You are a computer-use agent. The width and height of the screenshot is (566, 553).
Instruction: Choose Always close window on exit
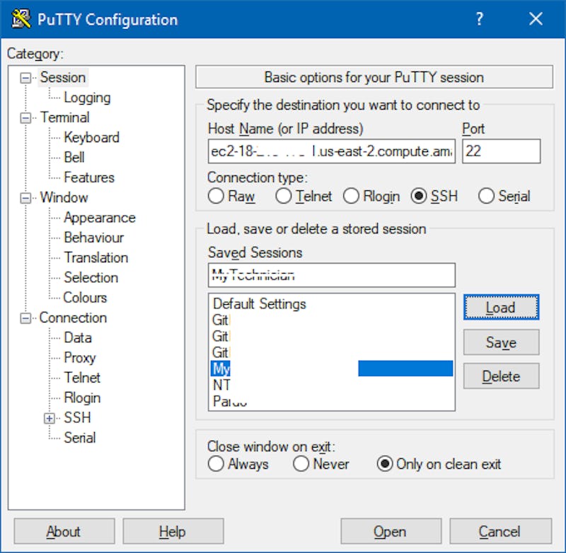(x=216, y=465)
